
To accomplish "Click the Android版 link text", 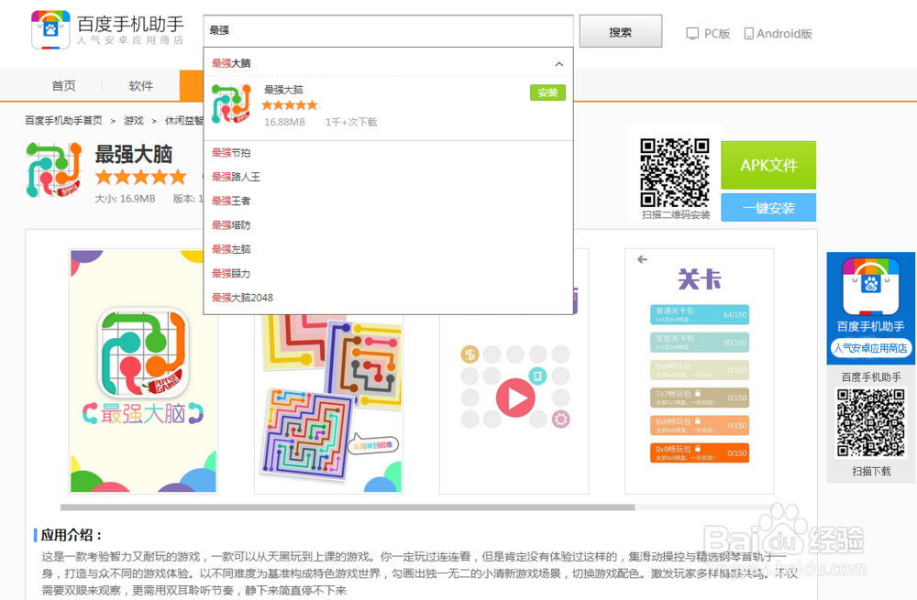I will (784, 34).
